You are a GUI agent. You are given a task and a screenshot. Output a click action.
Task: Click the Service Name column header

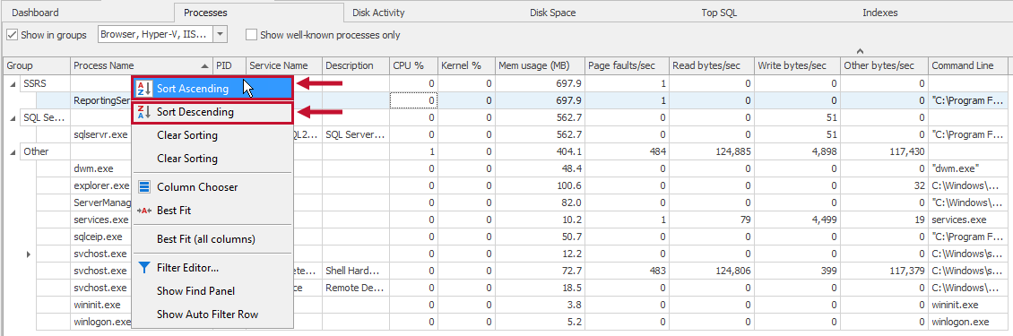[283, 65]
